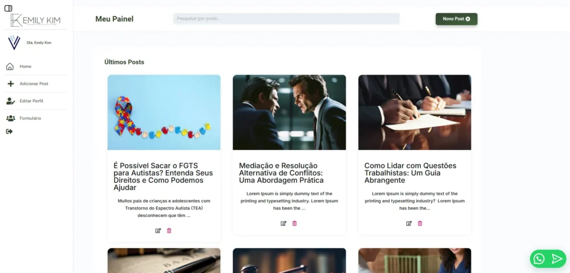Click the Home house icon
This screenshot has width=570, height=273.
(10, 66)
